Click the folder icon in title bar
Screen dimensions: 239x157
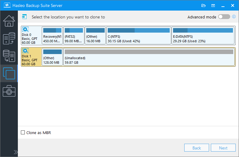[204, 5]
